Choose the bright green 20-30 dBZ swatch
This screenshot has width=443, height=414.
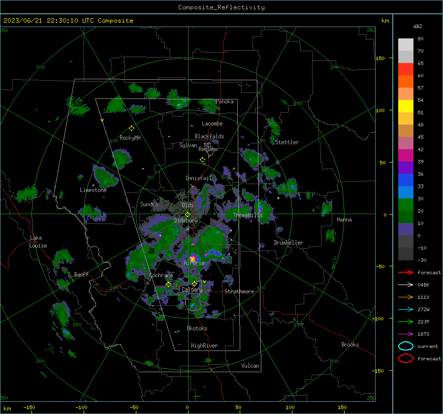pos(406,205)
